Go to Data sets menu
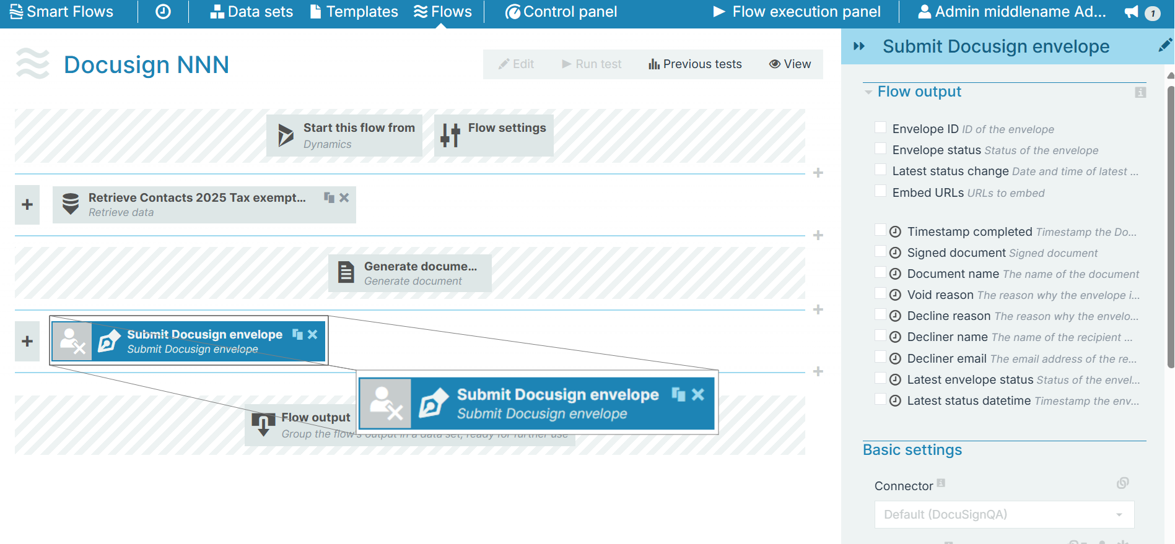This screenshot has width=1175, height=544. (251, 12)
